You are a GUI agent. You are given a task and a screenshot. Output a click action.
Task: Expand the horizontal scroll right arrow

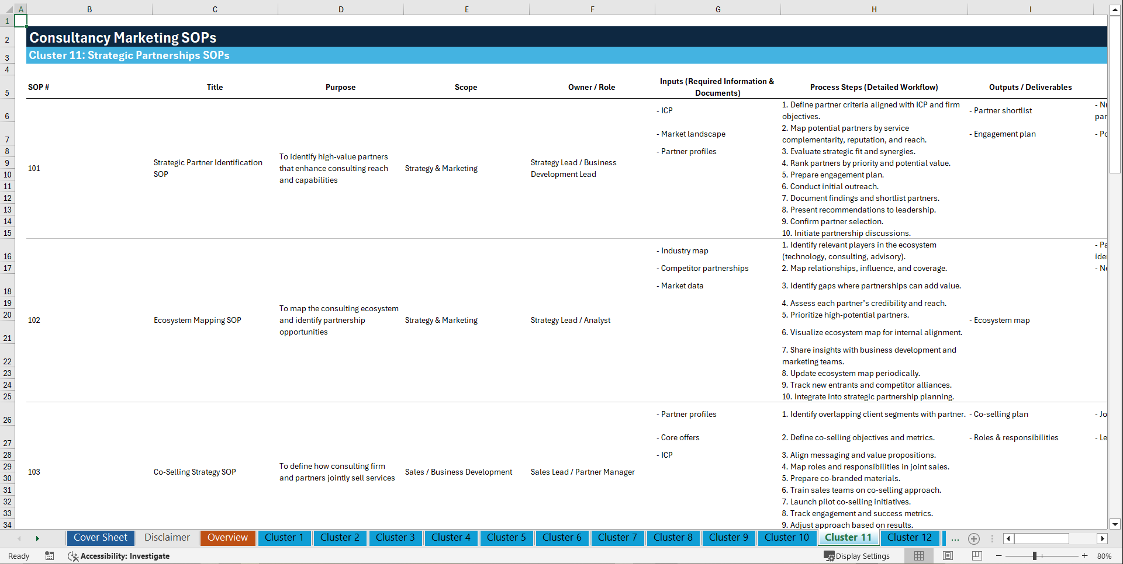click(1103, 538)
